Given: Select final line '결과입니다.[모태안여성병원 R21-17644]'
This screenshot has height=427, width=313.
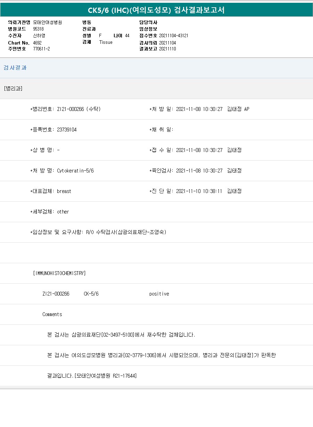Looking at the screenshot, I should click(92, 376).
